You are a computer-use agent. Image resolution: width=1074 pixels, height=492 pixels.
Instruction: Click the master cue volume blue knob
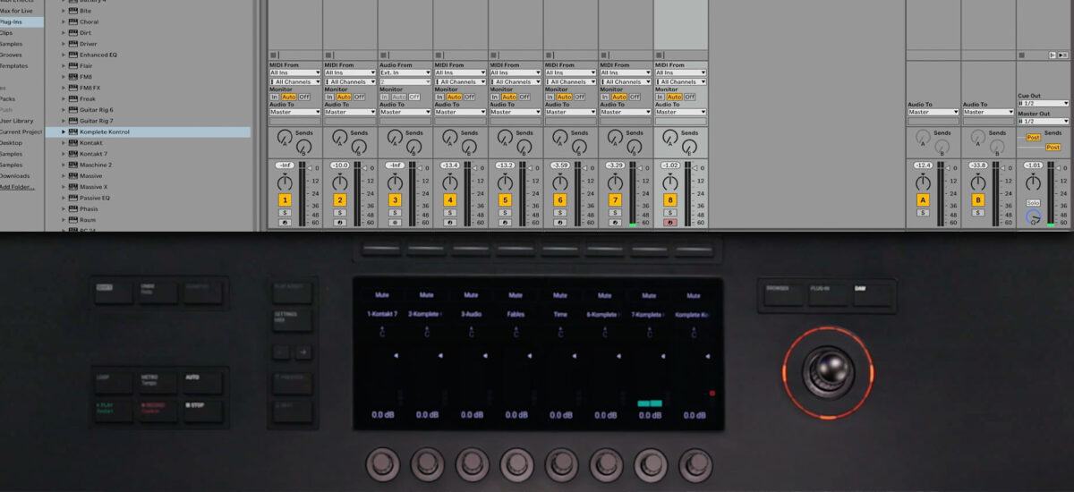tap(1033, 217)
